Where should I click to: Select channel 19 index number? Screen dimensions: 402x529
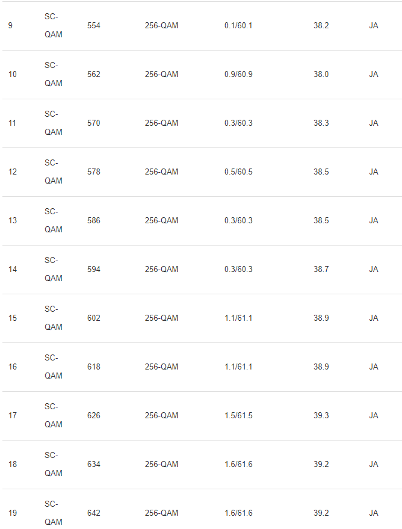pos(13,513)
